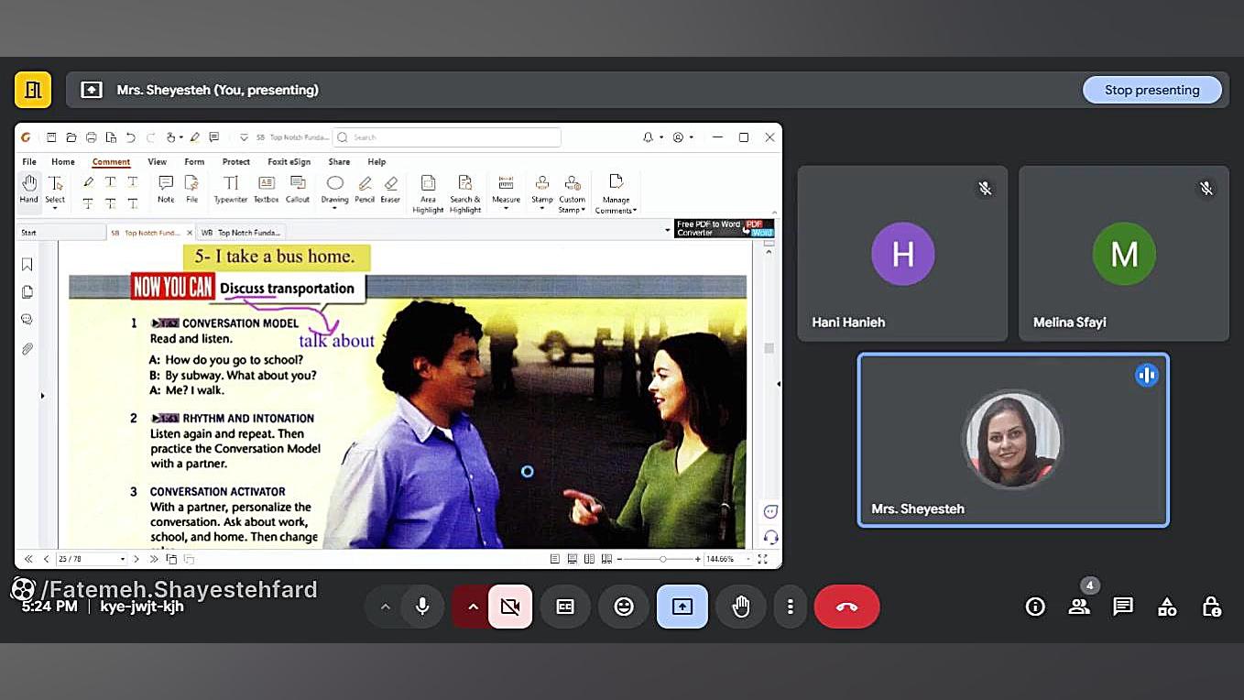Viewport: 1244px width, 700px height.
Task: Open the Protect ribbon tab
Action: point(236,162)
